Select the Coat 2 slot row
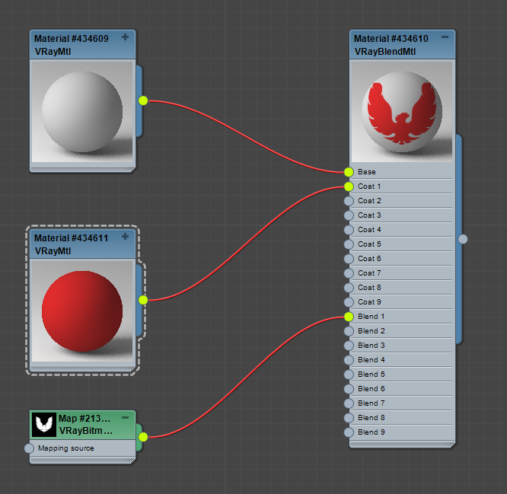 pos(402,201)
